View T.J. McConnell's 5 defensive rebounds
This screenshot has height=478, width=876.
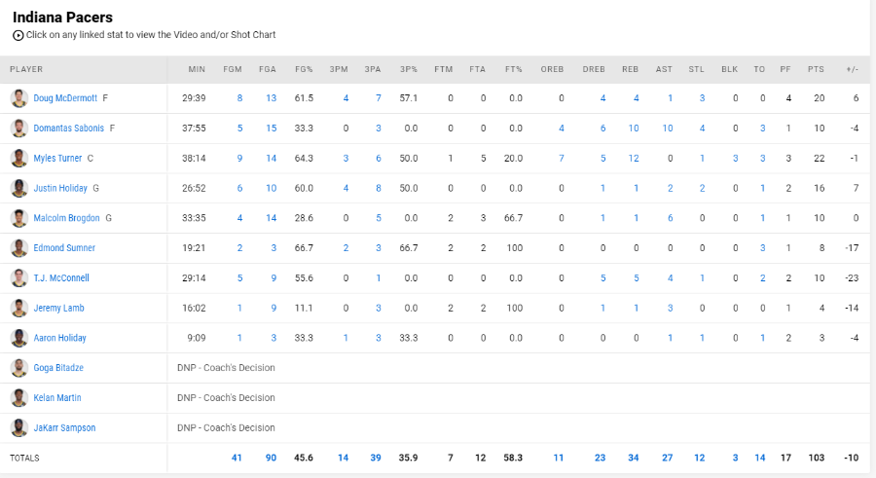602,277
